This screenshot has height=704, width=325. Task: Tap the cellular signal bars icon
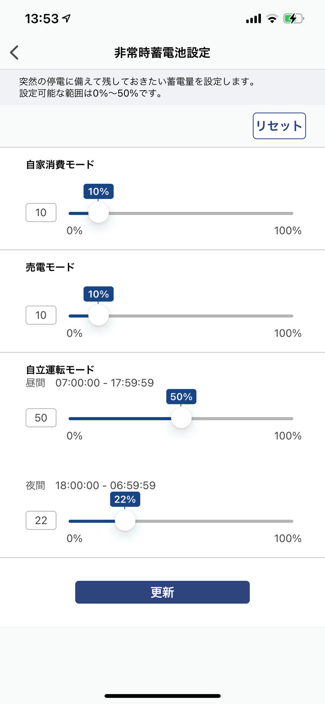point(253,18)
